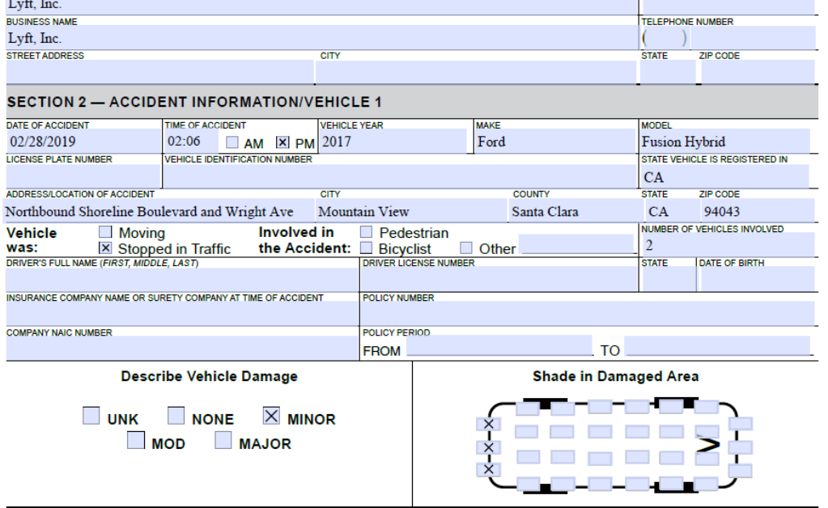Click the License Plate Number field

coord(83,176)
